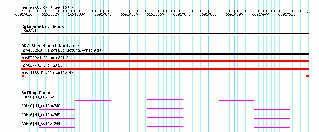Open variant nsv4332560 gnomAD label

click(x=61, y=50)
